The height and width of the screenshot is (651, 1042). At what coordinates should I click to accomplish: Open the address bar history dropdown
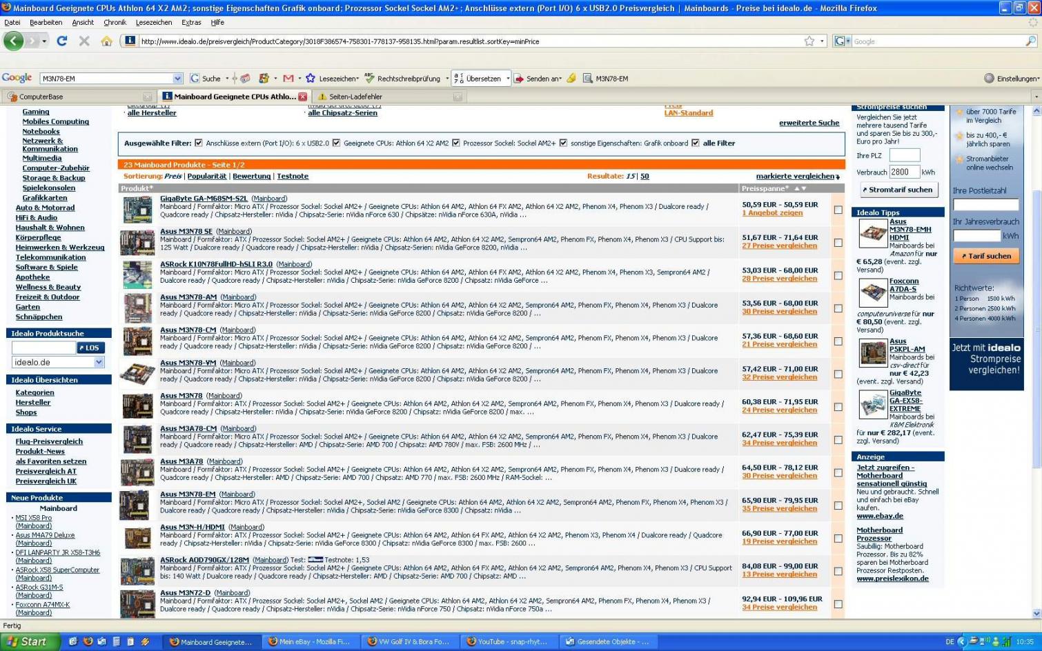822,41
